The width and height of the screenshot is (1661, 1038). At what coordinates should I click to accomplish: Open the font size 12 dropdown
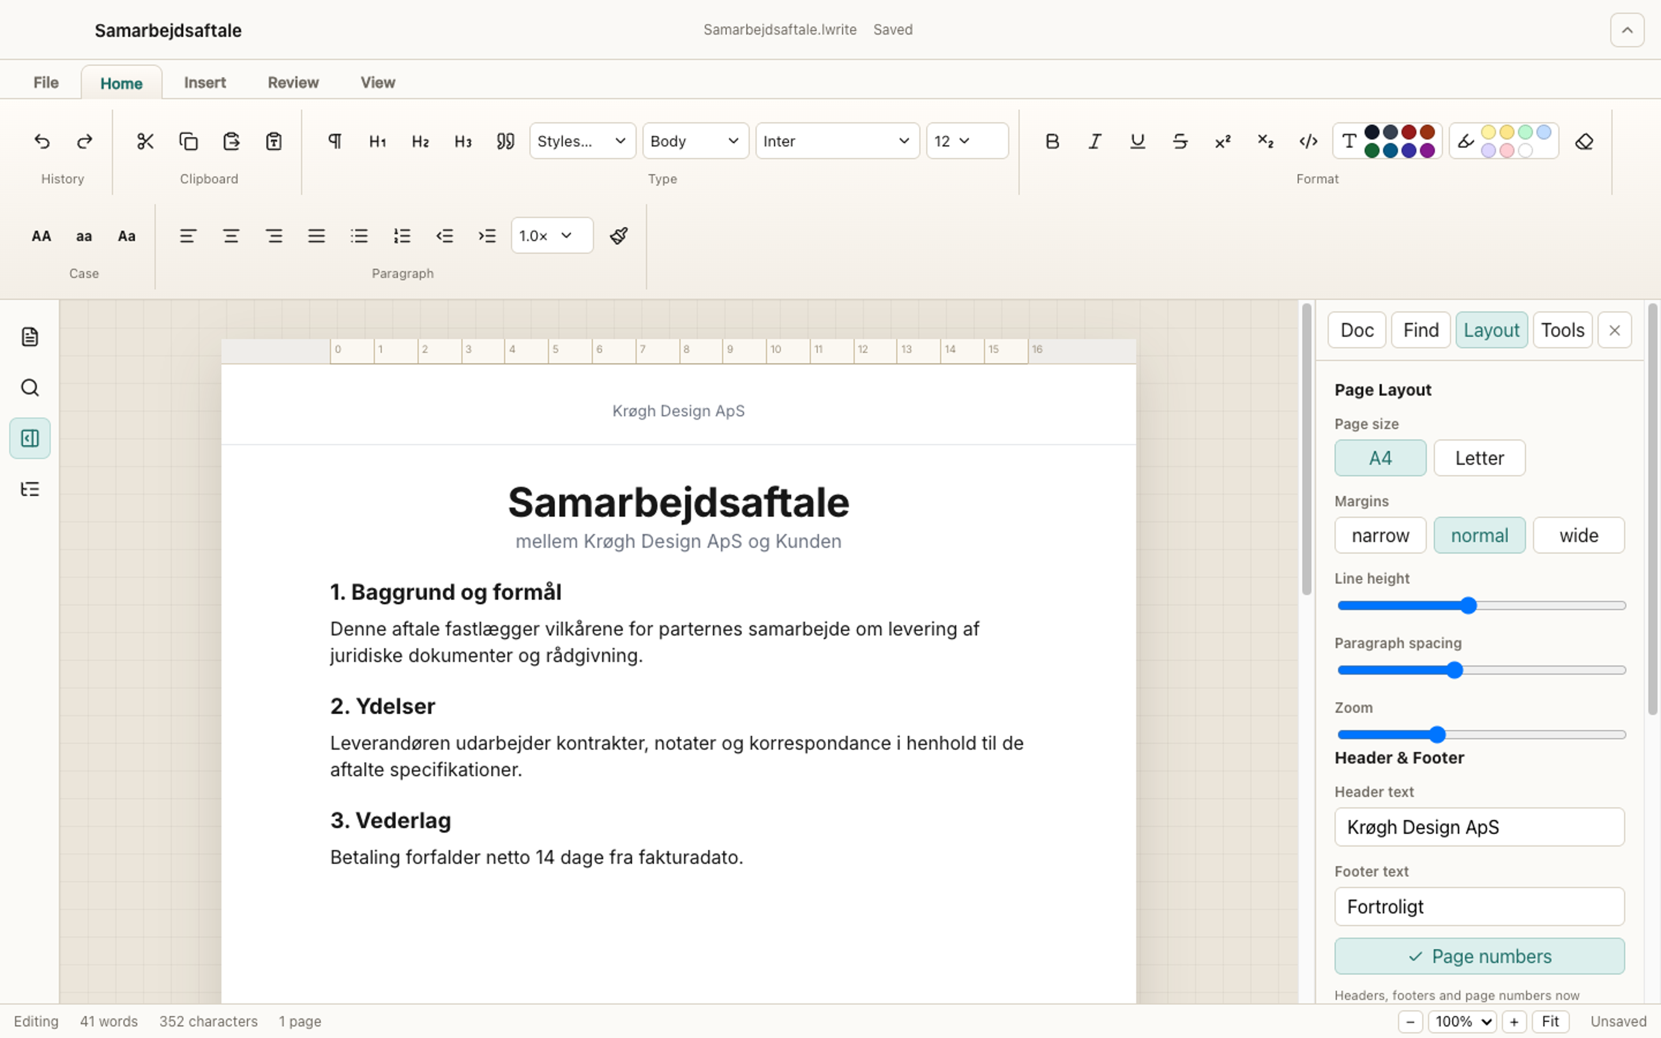(967, 141)
